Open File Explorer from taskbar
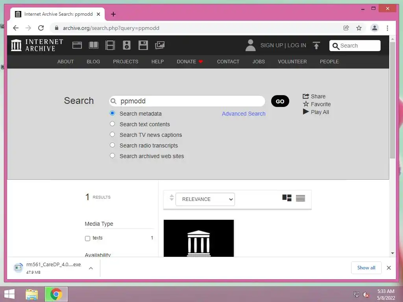The image size is (403, 302). click(x=32, y=294)
